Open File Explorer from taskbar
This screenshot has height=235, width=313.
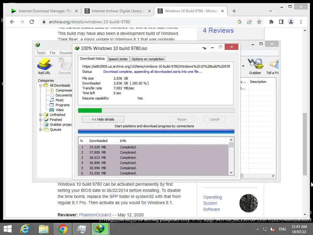coord(43,229)
